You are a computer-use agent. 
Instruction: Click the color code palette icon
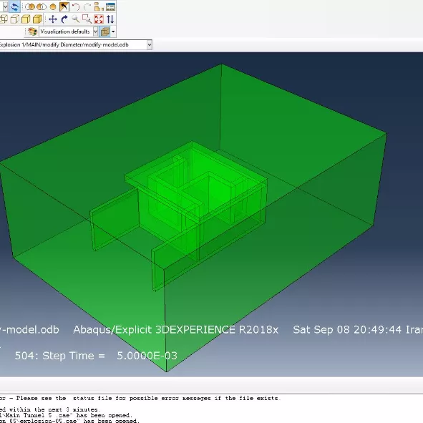[33, 31]
